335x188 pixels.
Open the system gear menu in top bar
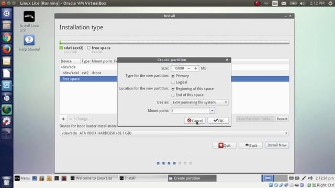[330, 3]
